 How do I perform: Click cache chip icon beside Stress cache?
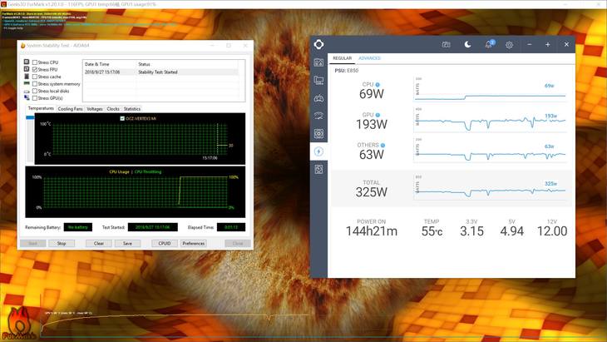pyautogui.click(x=27, y=77)
